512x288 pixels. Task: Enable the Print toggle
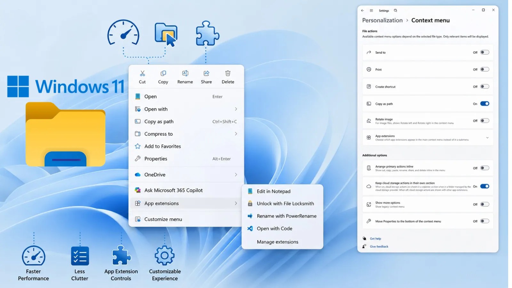pos(485,69)
